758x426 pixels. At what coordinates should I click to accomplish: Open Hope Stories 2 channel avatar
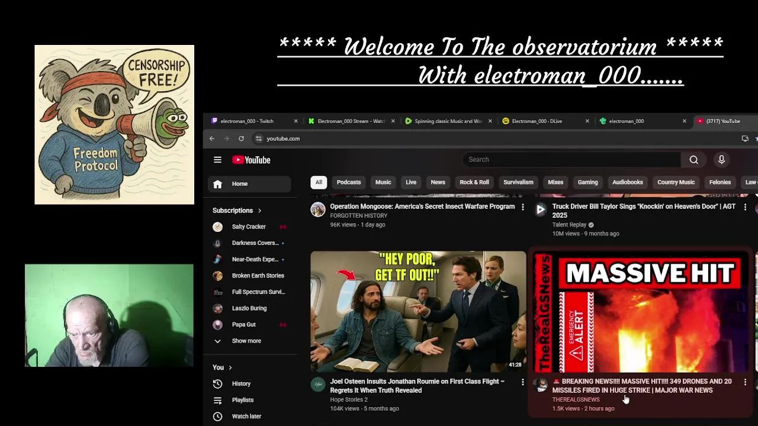pos(318,385)
